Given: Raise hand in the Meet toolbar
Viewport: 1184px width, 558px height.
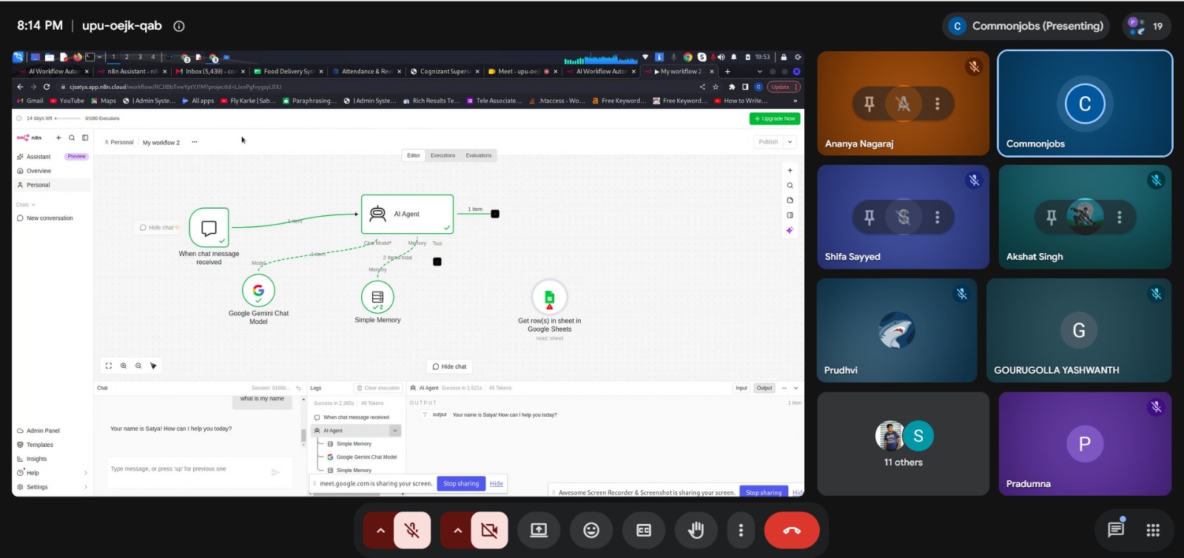Looking at the screenshot, I should tap(696, 531).
